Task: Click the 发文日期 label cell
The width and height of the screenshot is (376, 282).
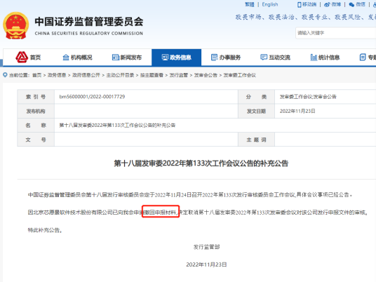Action: (x=256, y=111)
